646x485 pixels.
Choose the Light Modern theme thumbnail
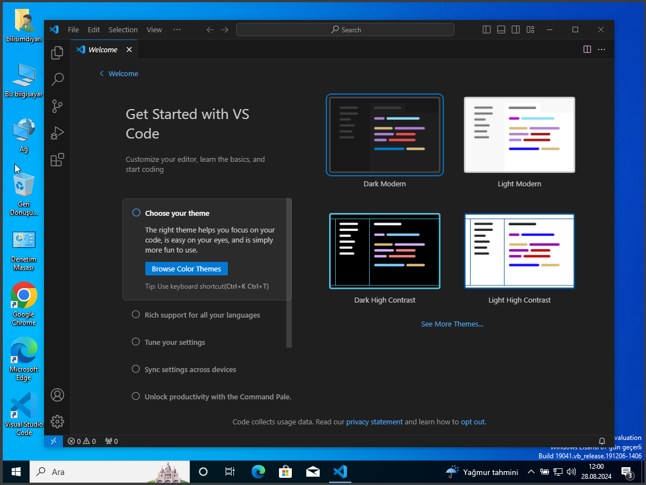coord(519,135)
